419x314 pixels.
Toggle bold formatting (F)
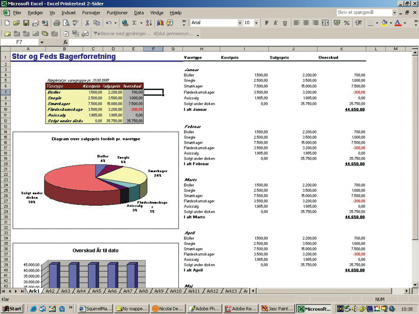pyautogui.click(x=266, y=23)
